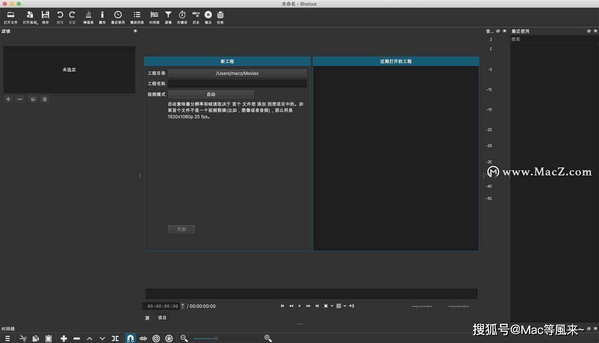Click the timeline zoom slider
The width and height of the screenshot is (599, 343).
tap(227, 339)
